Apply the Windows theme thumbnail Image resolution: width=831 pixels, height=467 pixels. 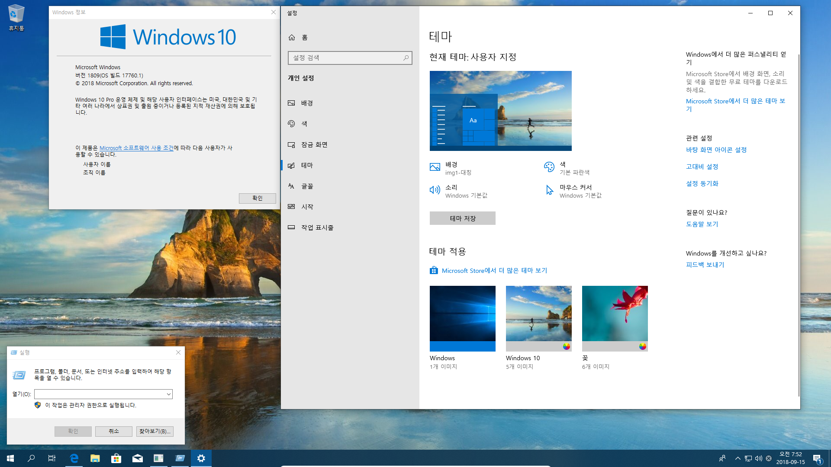pyautogui.click(x=462, y=318)
